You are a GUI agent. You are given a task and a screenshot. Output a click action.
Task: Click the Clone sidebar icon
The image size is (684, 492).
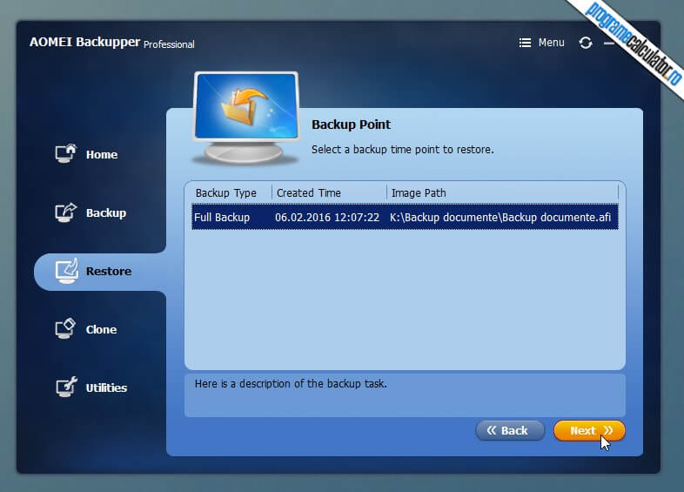pyautogui.click(x=66, y=329)
